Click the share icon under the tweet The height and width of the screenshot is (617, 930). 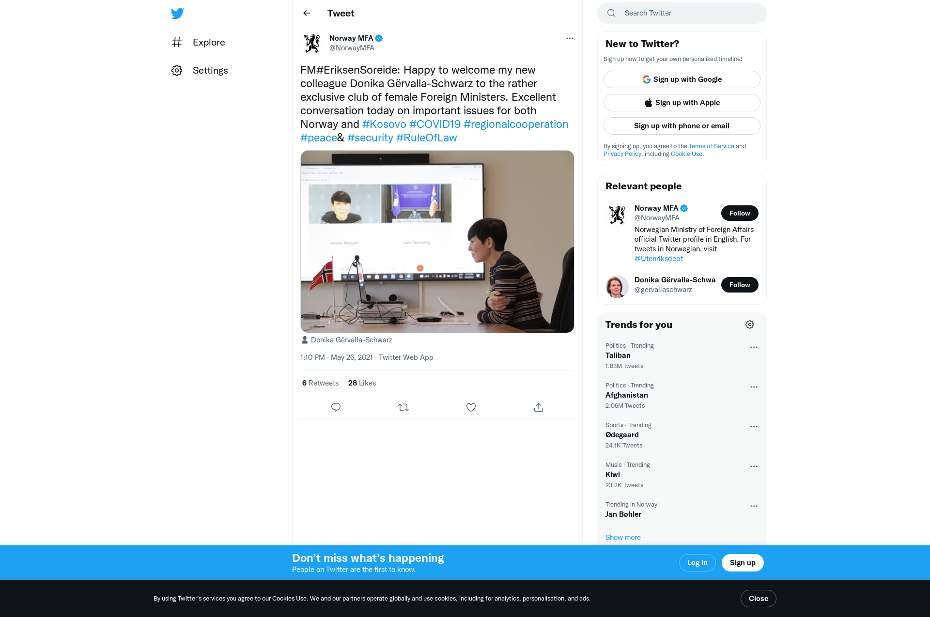pos(539,407)
